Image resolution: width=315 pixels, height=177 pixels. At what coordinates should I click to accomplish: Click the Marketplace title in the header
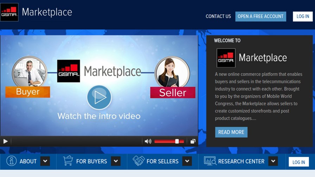pos(47,12)
